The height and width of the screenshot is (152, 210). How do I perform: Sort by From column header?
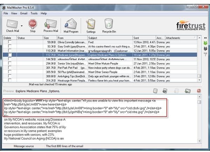[x=72, y=38]
